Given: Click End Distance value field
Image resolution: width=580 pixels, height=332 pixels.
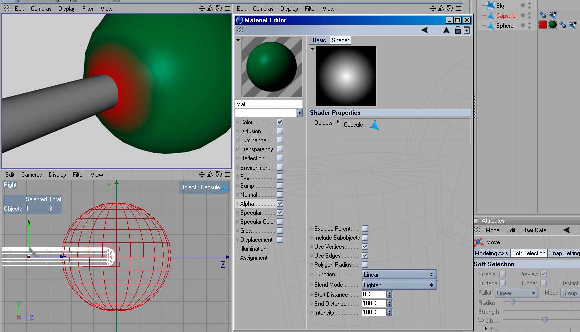Looking at the screenshot, I should (x=374, y=303).
